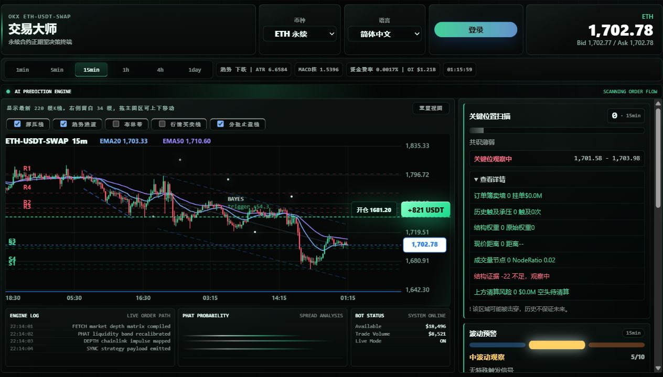Click the FETCH market depth log entry
Image resolution: width=663 pixels, height=377 pixels.
point(90,326)
